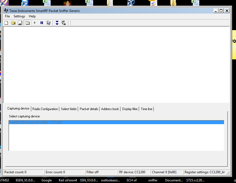Click the New capture file icon
Image resolution: width=236 pixels, height=183 pixels.
click(6, 23)
